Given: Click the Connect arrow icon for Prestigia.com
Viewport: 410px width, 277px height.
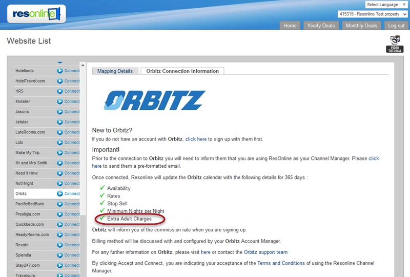Looking at the screenshot, I should (60, 214).
